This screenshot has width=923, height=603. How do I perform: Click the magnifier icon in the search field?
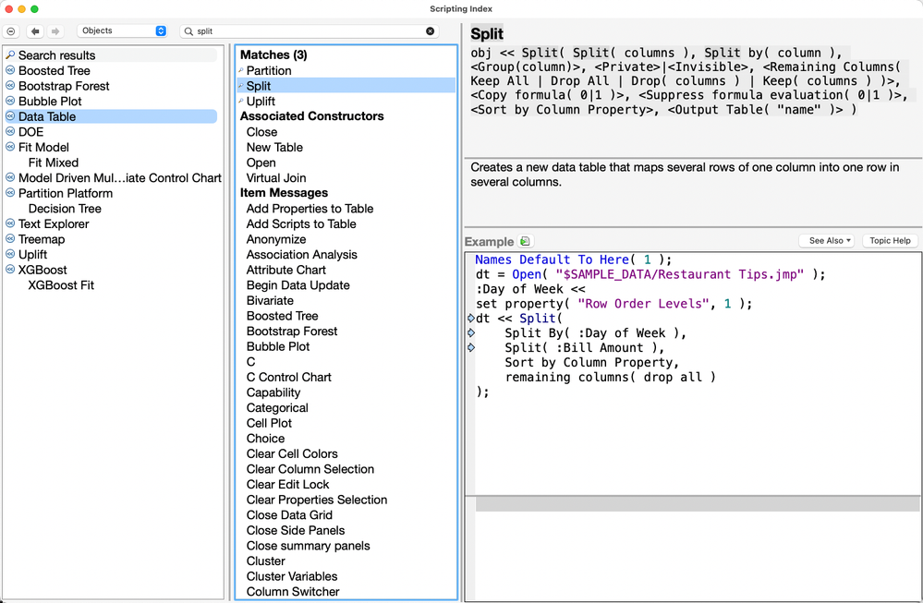pos(188,31)
